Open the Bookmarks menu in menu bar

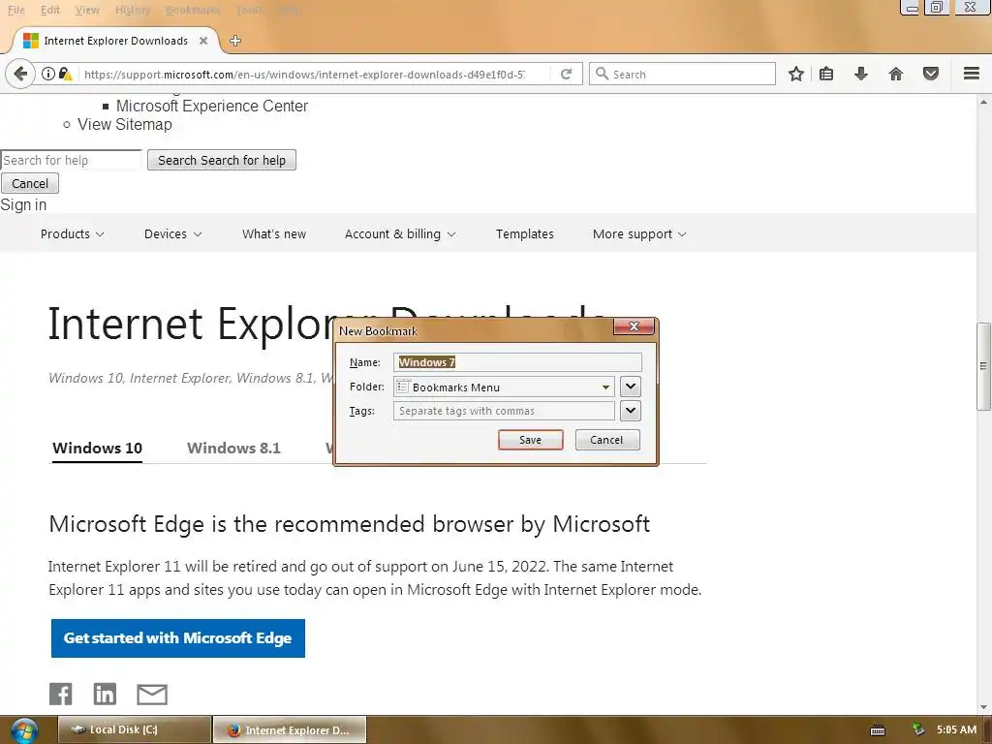[x=193, y=10]
